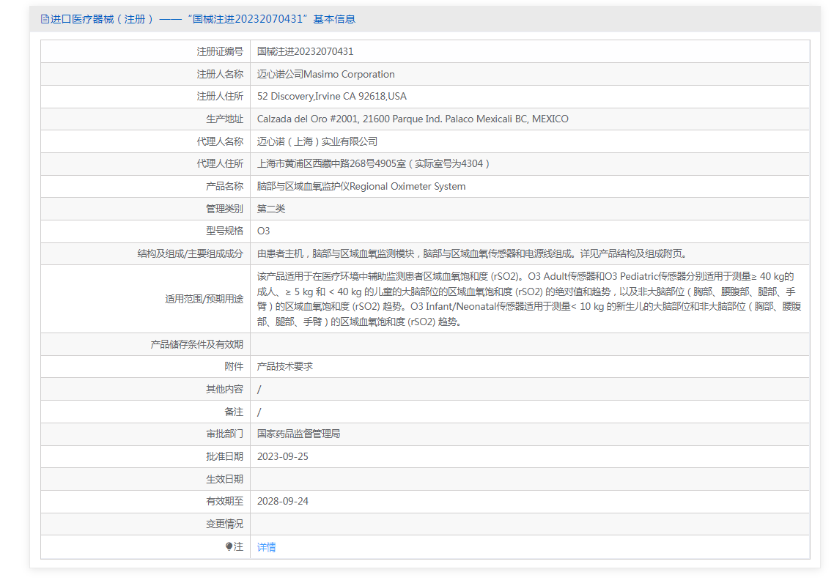Select the 管理类别 label

pyautogui.click(x=224, y=209)
